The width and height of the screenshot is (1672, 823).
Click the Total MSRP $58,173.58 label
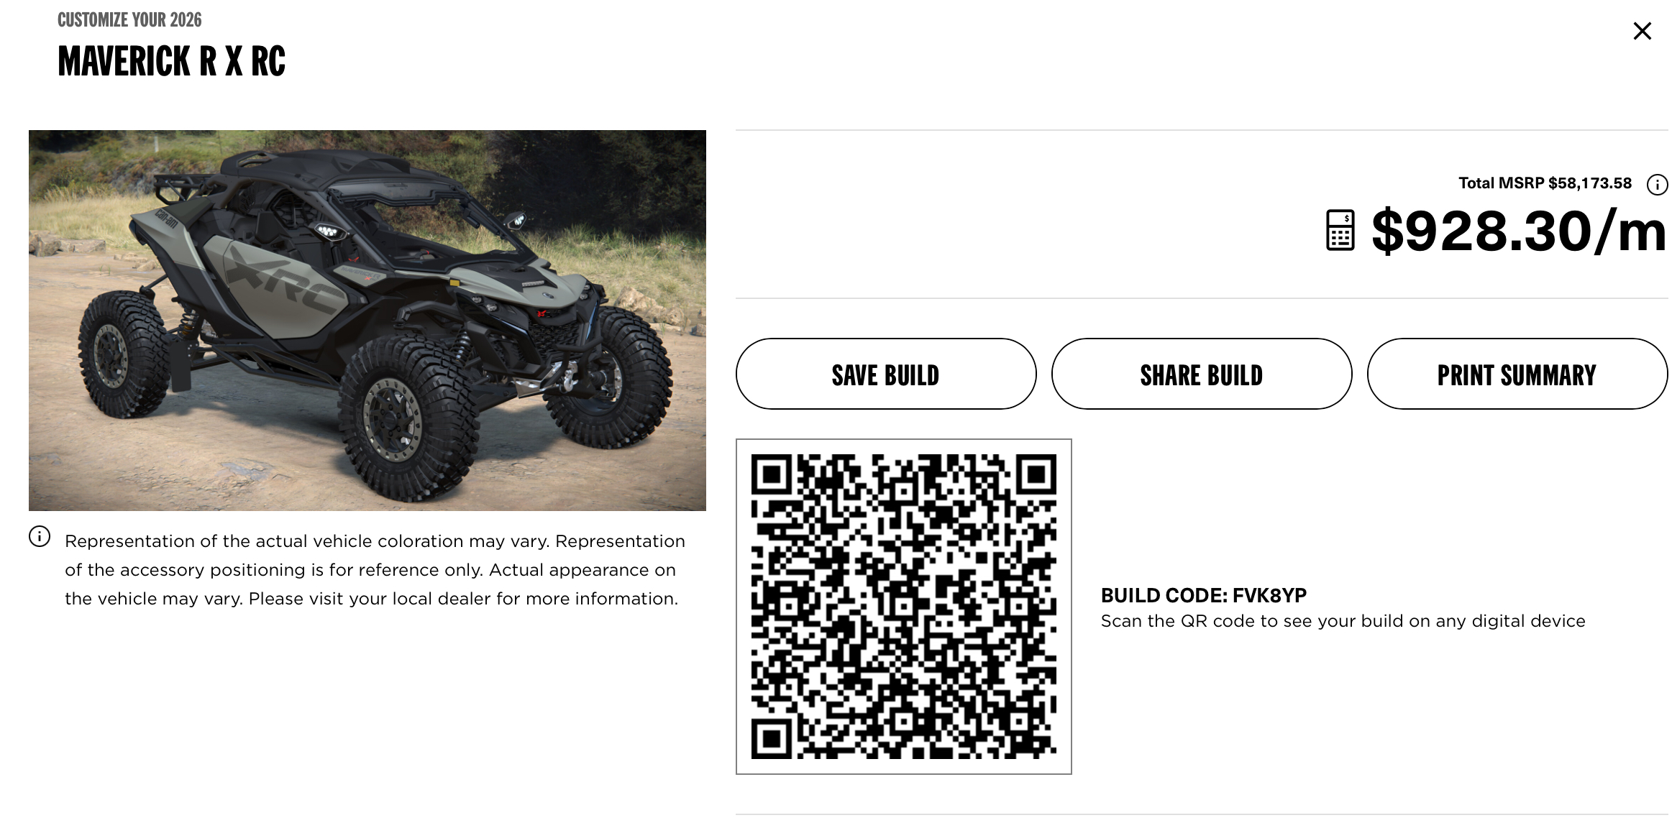click(x=1545, y=183)
